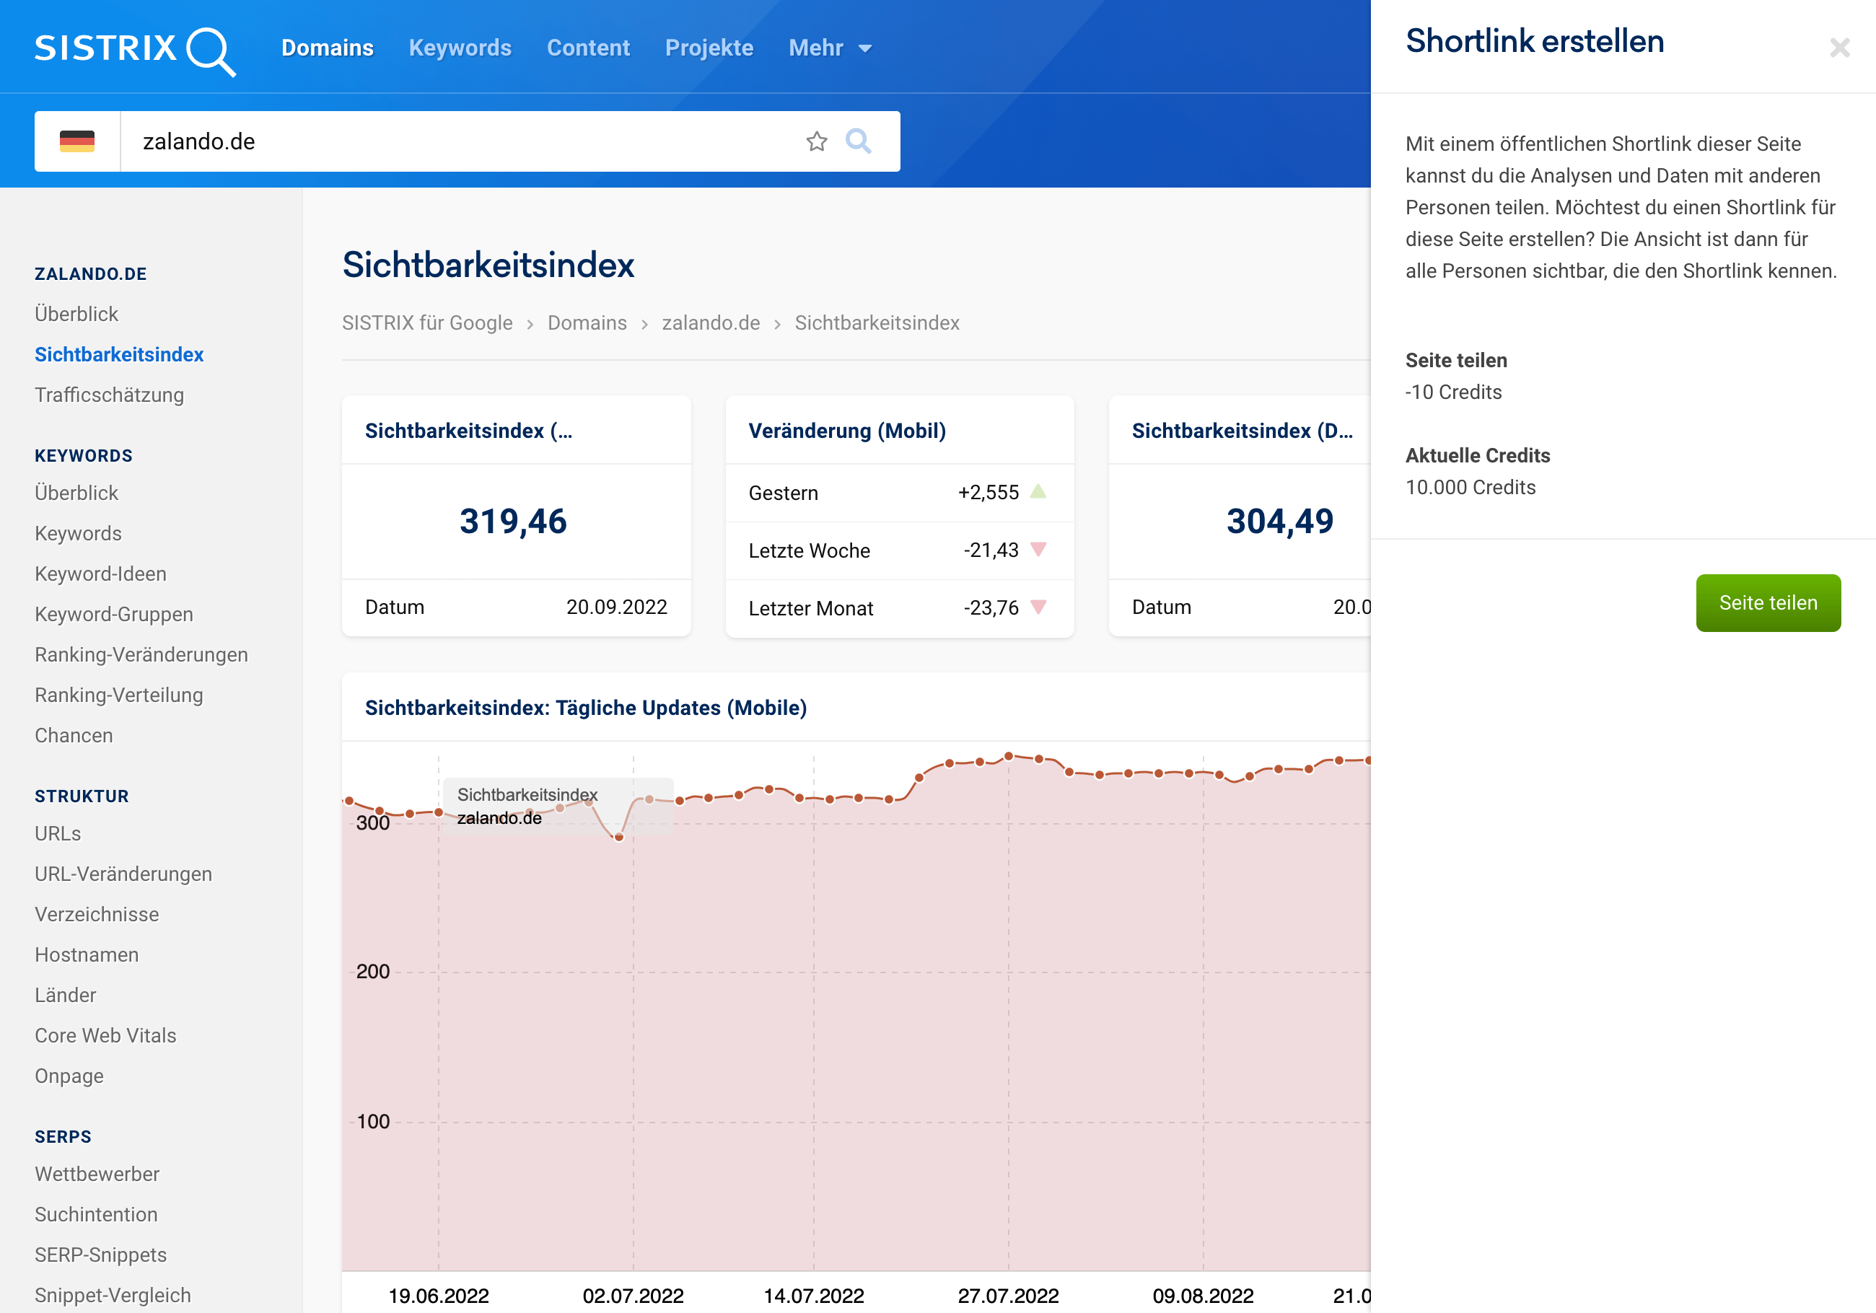Click the Letzter Monat -23,76 row
The height and width of the screenshot is (1313, 1876).
click(x=900, y=608)
